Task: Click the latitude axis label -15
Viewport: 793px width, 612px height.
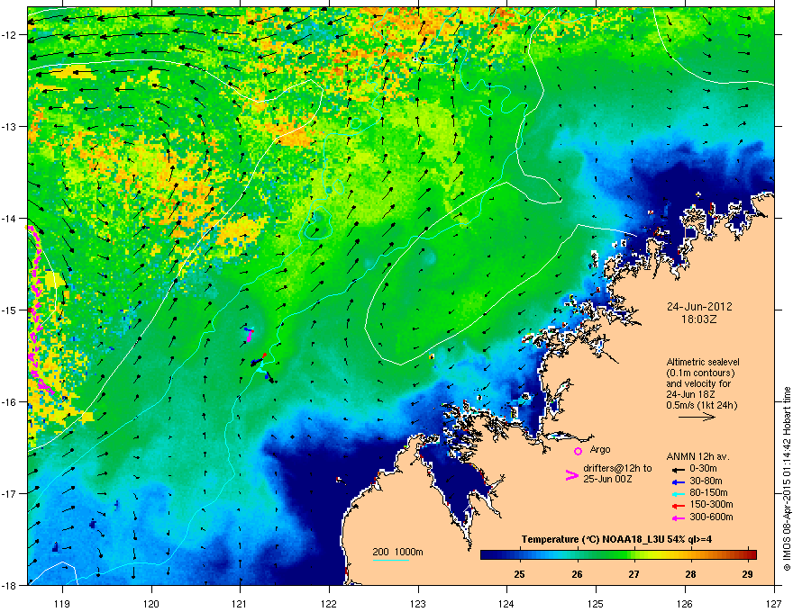Action: tap(10, 310)
